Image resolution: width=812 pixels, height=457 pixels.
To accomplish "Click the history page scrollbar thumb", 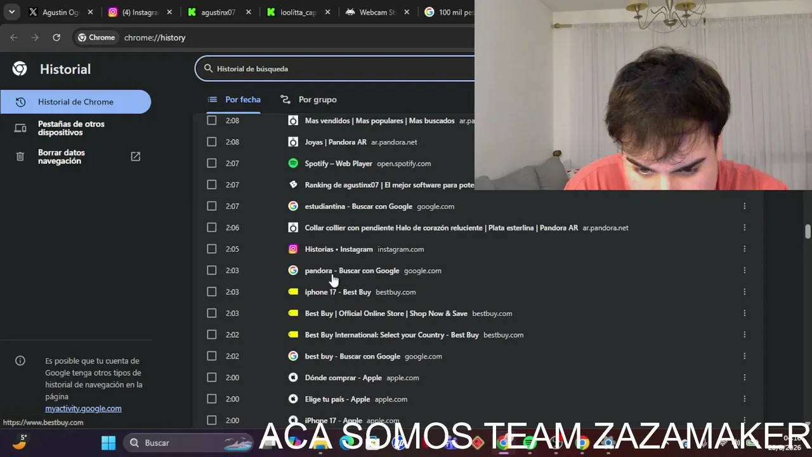I will pyautogui.click(x=808, y=231).
